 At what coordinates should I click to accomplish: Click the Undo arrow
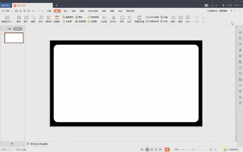(33, 11)
